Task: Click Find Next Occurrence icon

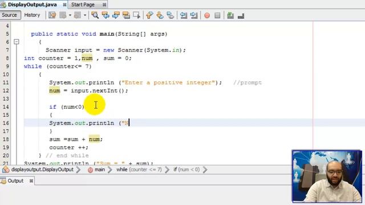Action: pyautogui.click(x=116, y=15)
